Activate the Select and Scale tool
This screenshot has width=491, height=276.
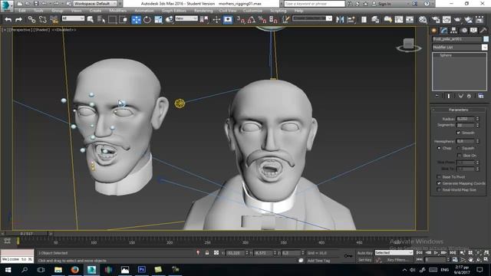coord(158,20)
